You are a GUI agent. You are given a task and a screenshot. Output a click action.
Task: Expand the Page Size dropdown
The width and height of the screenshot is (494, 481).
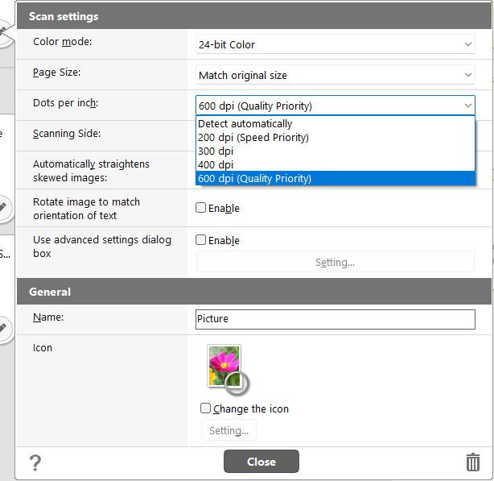336,75
